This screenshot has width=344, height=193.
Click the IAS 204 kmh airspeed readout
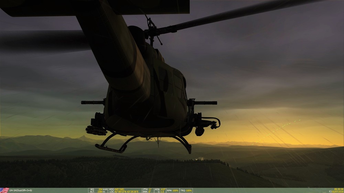tap(99, 189)
